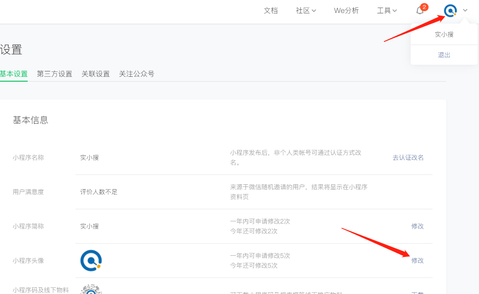
Task: Expand the account menu chevron
Action: pyautogui.click(x=465, y=10)
